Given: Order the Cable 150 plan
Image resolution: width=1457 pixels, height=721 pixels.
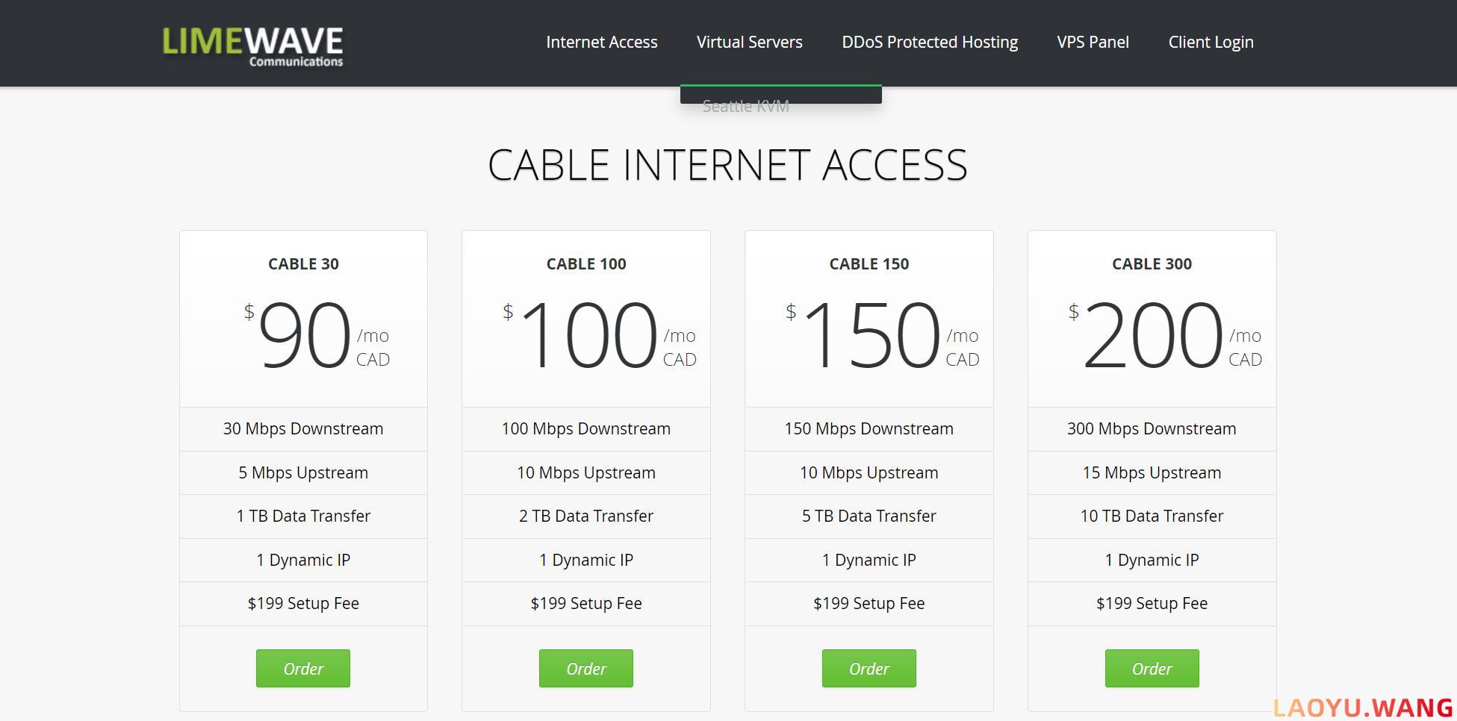Looking at the screenshot, I should pyautogui.click(x=869, y=668).
